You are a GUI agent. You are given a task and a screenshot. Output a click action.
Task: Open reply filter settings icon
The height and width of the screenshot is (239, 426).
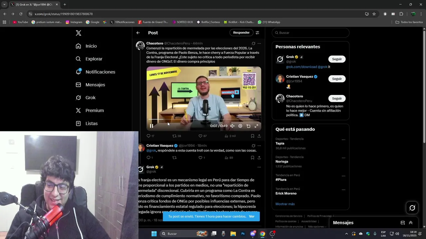coord(257,33)
